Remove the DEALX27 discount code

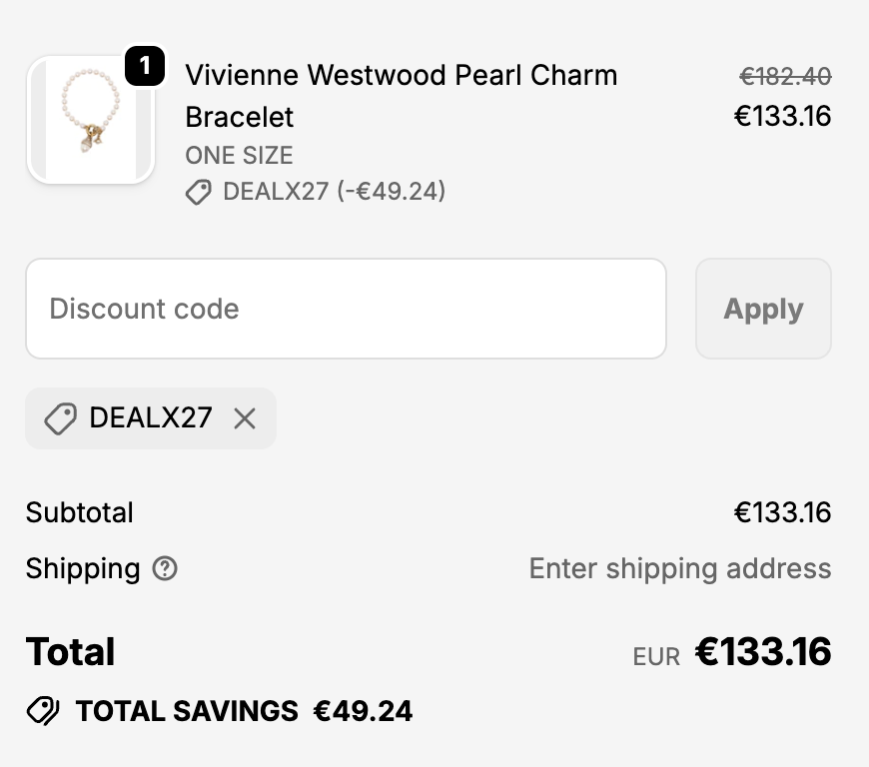[x=245, y=418]
